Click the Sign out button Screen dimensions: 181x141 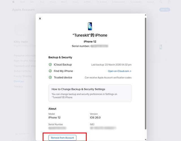coord(165,10)
